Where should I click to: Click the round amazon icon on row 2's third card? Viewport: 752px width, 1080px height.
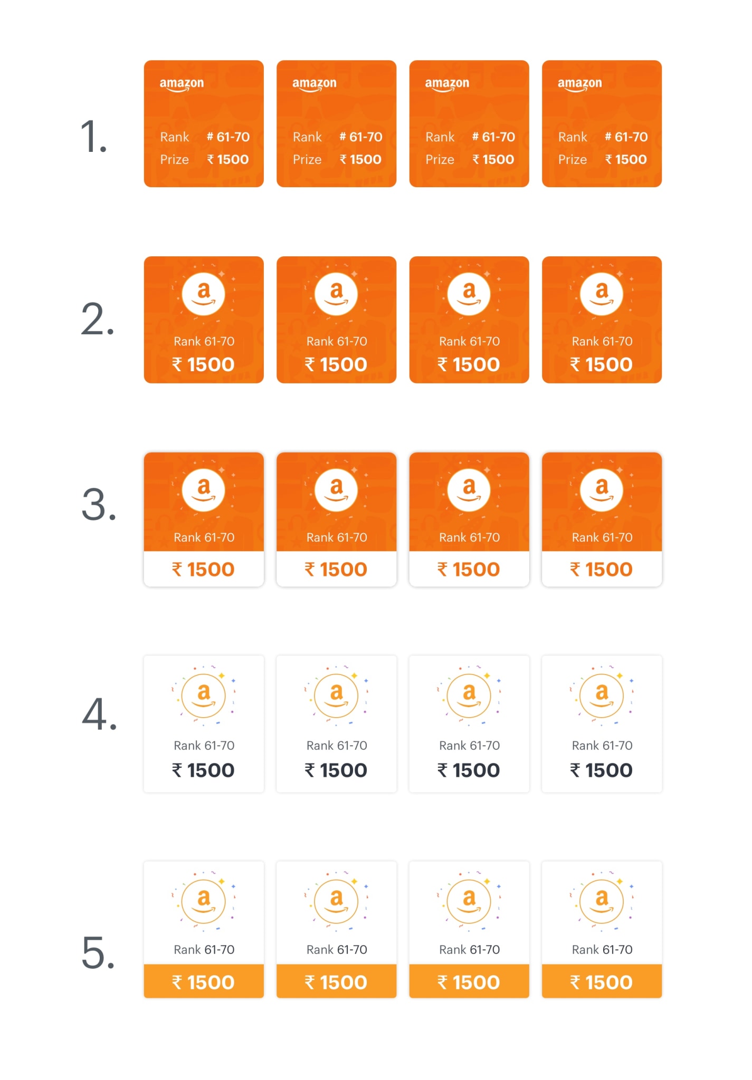(469, 294)
